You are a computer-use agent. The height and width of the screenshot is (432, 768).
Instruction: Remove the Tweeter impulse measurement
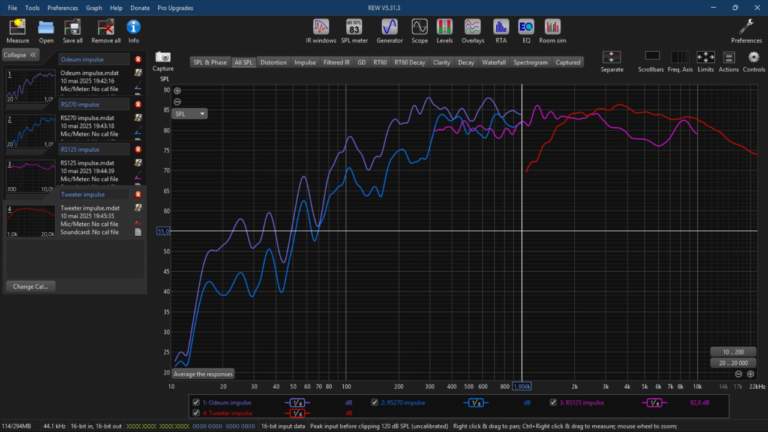point(138,194)
